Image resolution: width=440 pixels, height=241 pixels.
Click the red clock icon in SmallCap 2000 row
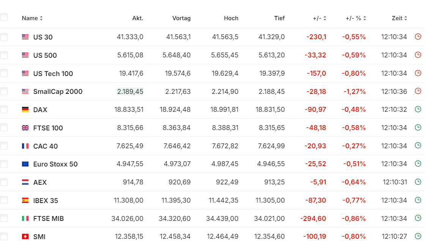(x=418, y=91)
